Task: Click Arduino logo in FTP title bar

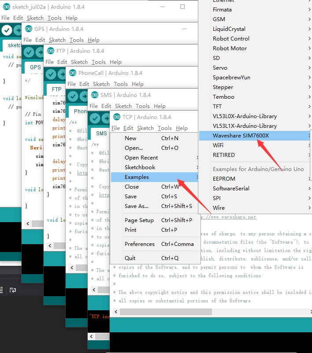Action: click(51, 51)
